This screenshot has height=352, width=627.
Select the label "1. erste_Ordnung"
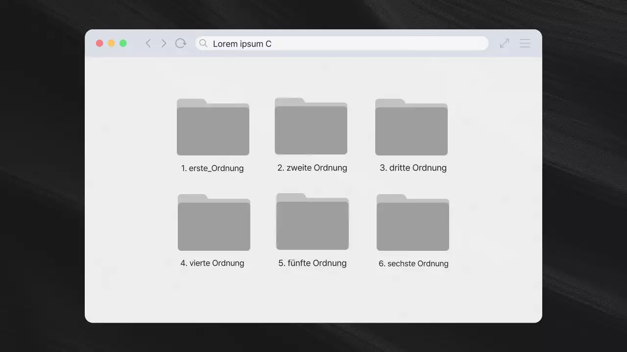pos(212,168)
